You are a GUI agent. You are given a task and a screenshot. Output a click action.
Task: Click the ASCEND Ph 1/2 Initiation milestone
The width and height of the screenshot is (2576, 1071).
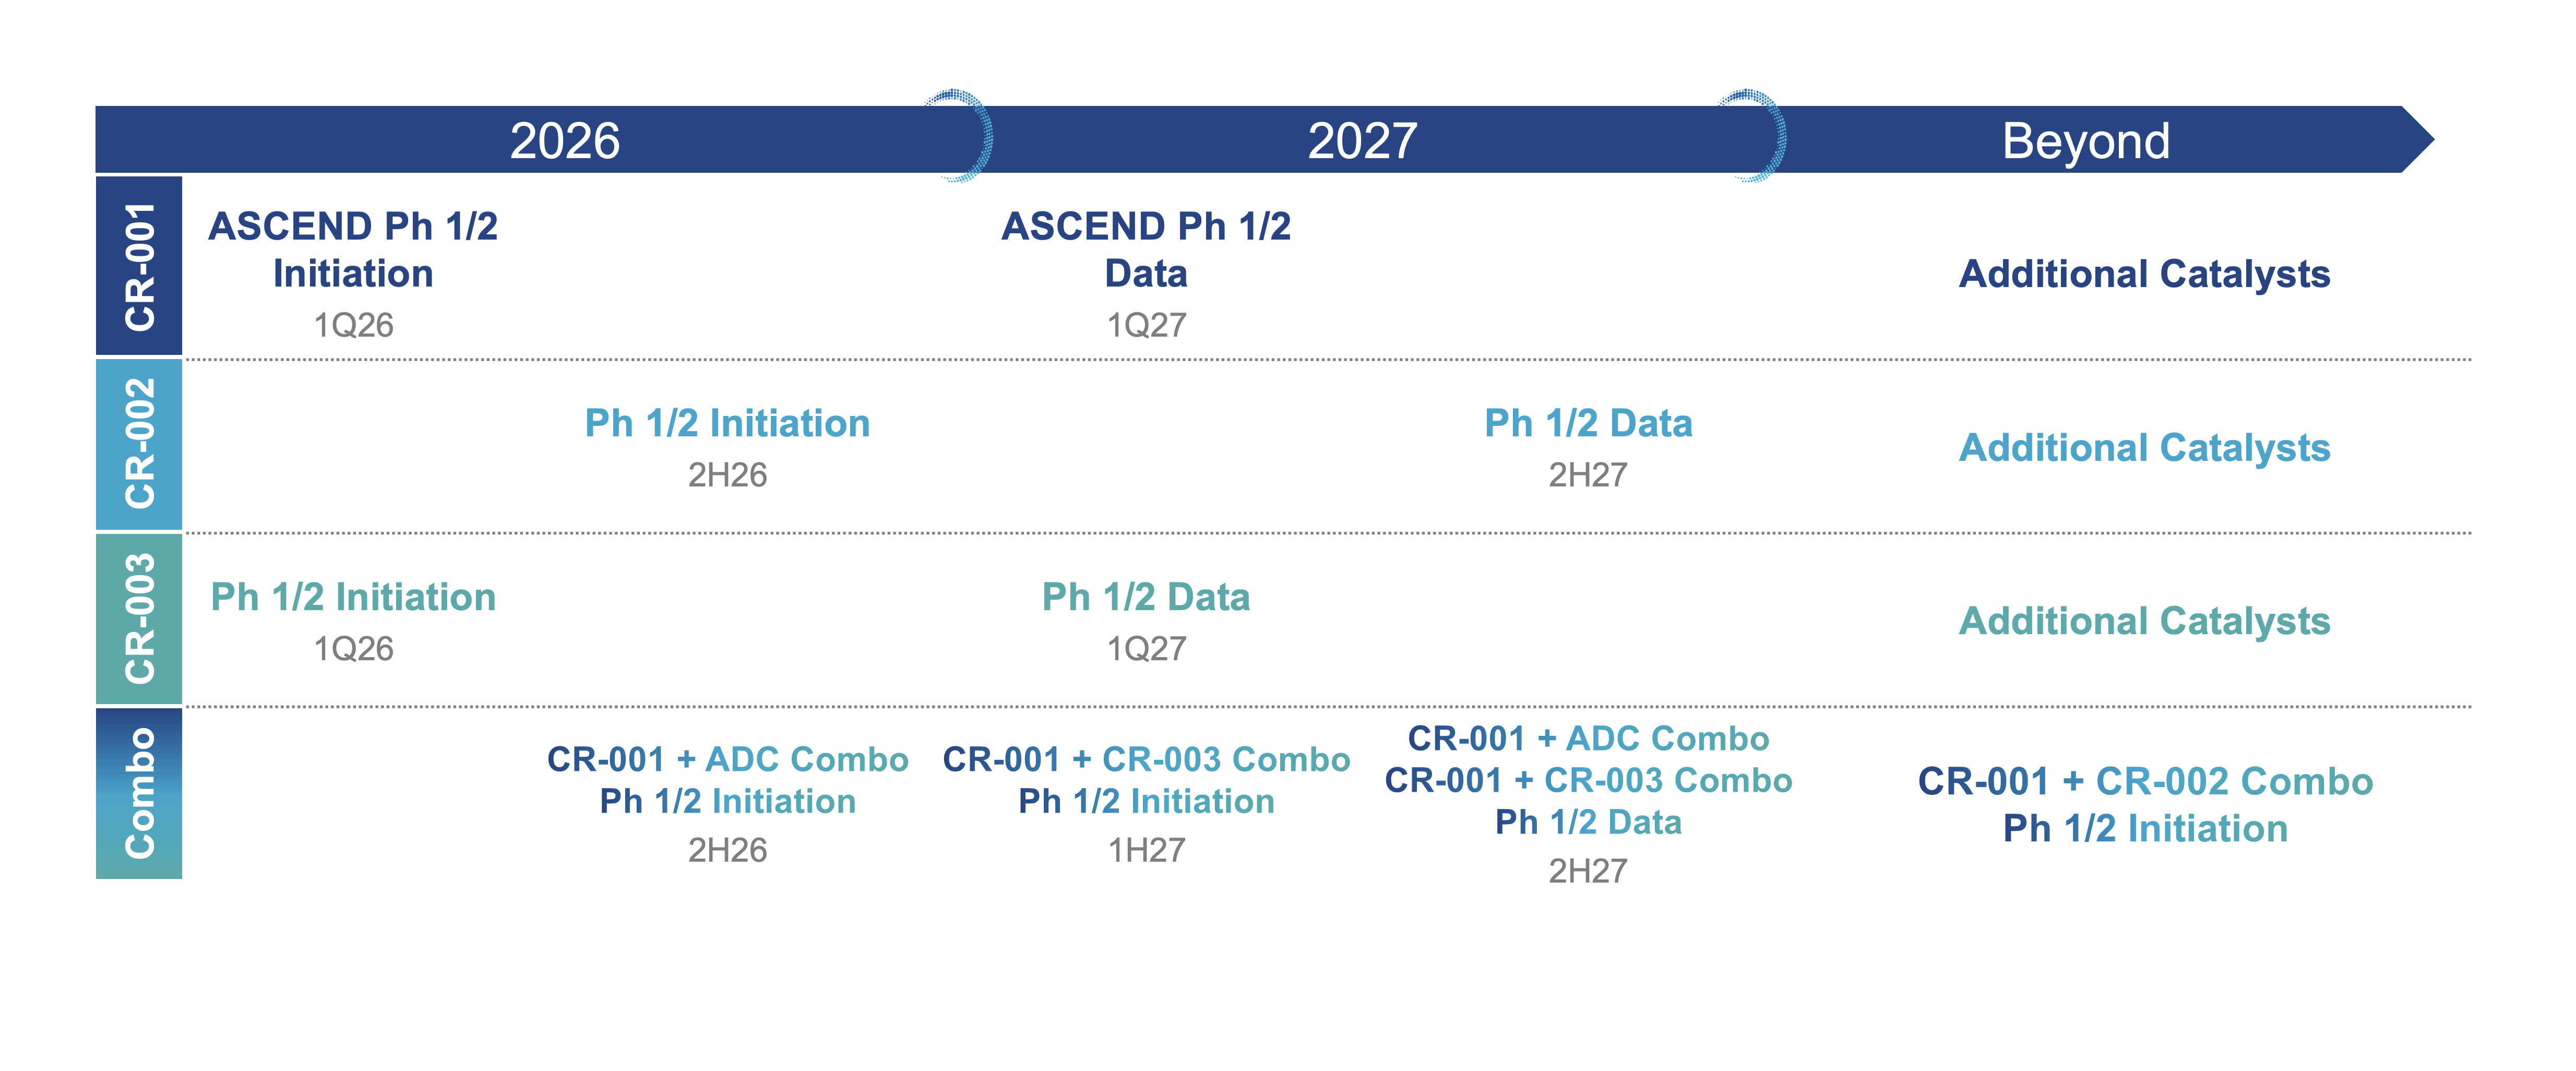(353, 250)
